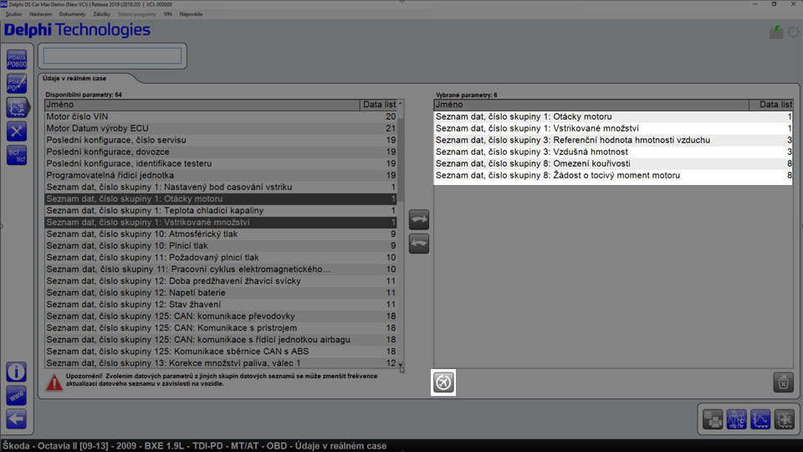Viewport: 803px width, 452px height.
Task: Select the Údaje v reálném case tab
Action: [74, 79]
